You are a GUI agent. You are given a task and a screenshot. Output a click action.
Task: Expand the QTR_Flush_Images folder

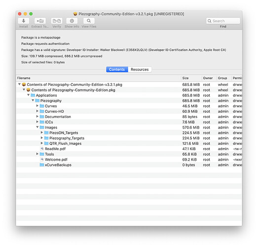[42, 143]
